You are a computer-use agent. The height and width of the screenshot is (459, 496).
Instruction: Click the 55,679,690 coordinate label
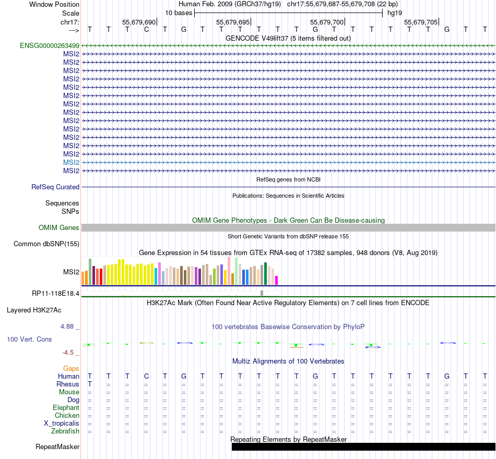139,22
